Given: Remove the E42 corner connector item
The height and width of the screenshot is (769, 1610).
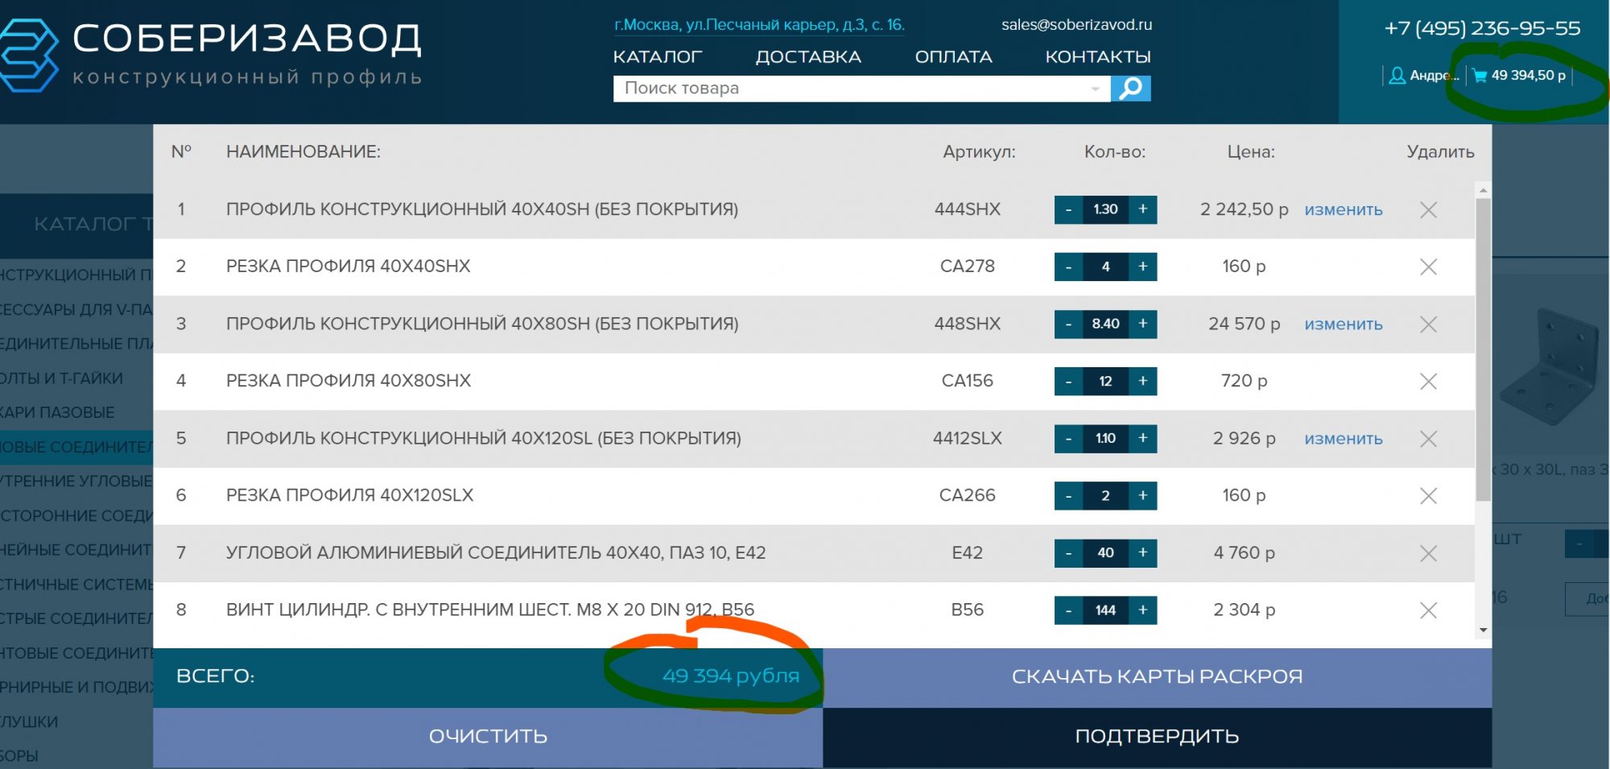Looking at the screenshot, I should (1428, 553).
